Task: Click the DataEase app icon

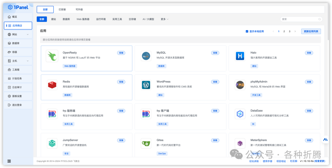Action: 240,114
